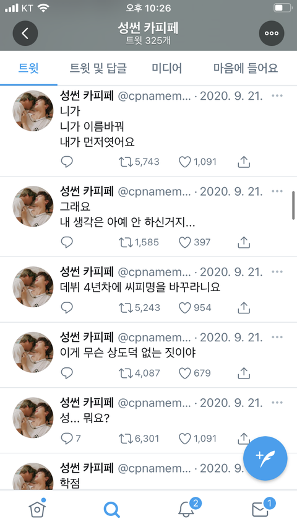Share the tweet '니가 이름바꿔' via share icon
Image resolution: width=297 pixels, height=529 pixels.
coord(244,162)
